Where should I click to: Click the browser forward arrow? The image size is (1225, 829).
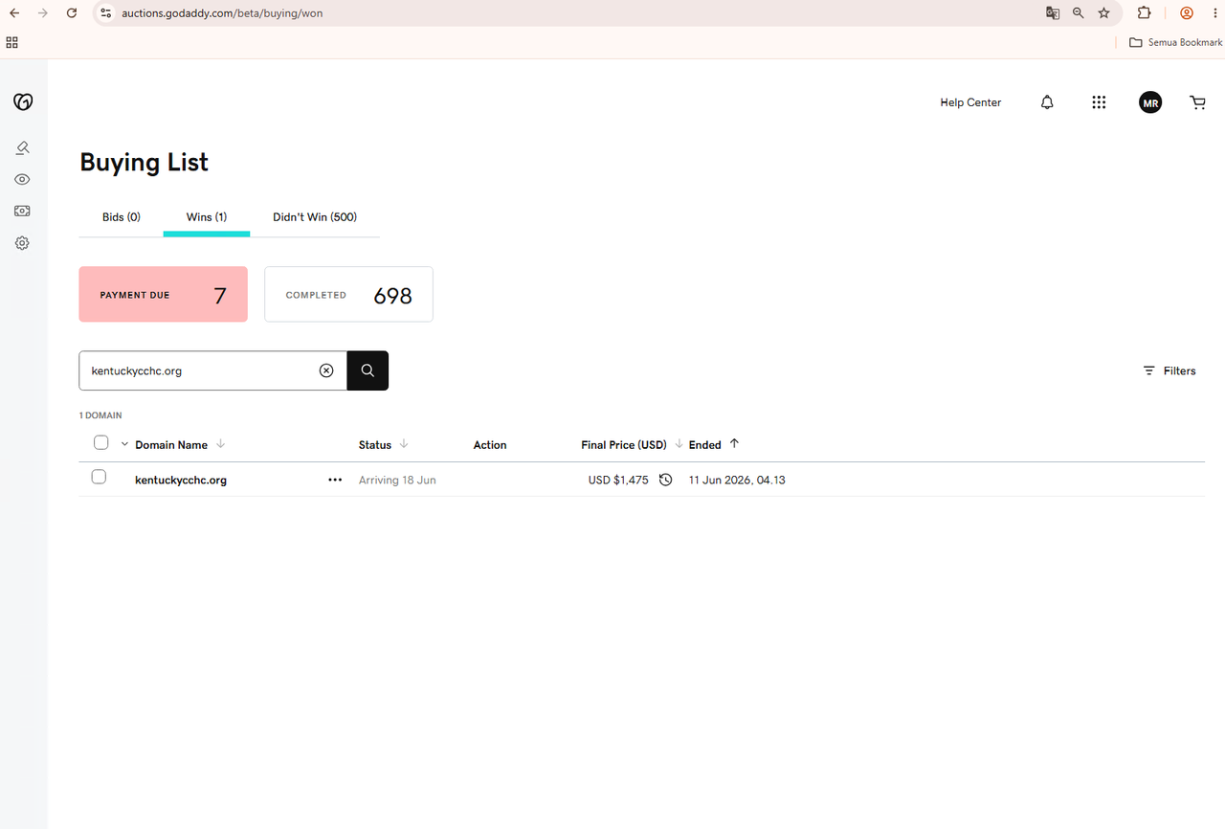tap(42, 13)
